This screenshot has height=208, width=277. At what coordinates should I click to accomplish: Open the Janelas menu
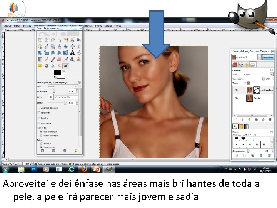(x=108, y=26)
